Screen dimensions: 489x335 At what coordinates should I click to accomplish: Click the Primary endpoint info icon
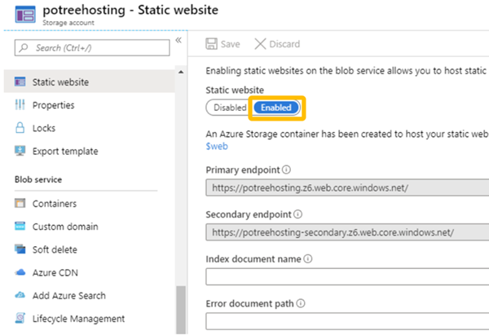(x=286, y=170)
